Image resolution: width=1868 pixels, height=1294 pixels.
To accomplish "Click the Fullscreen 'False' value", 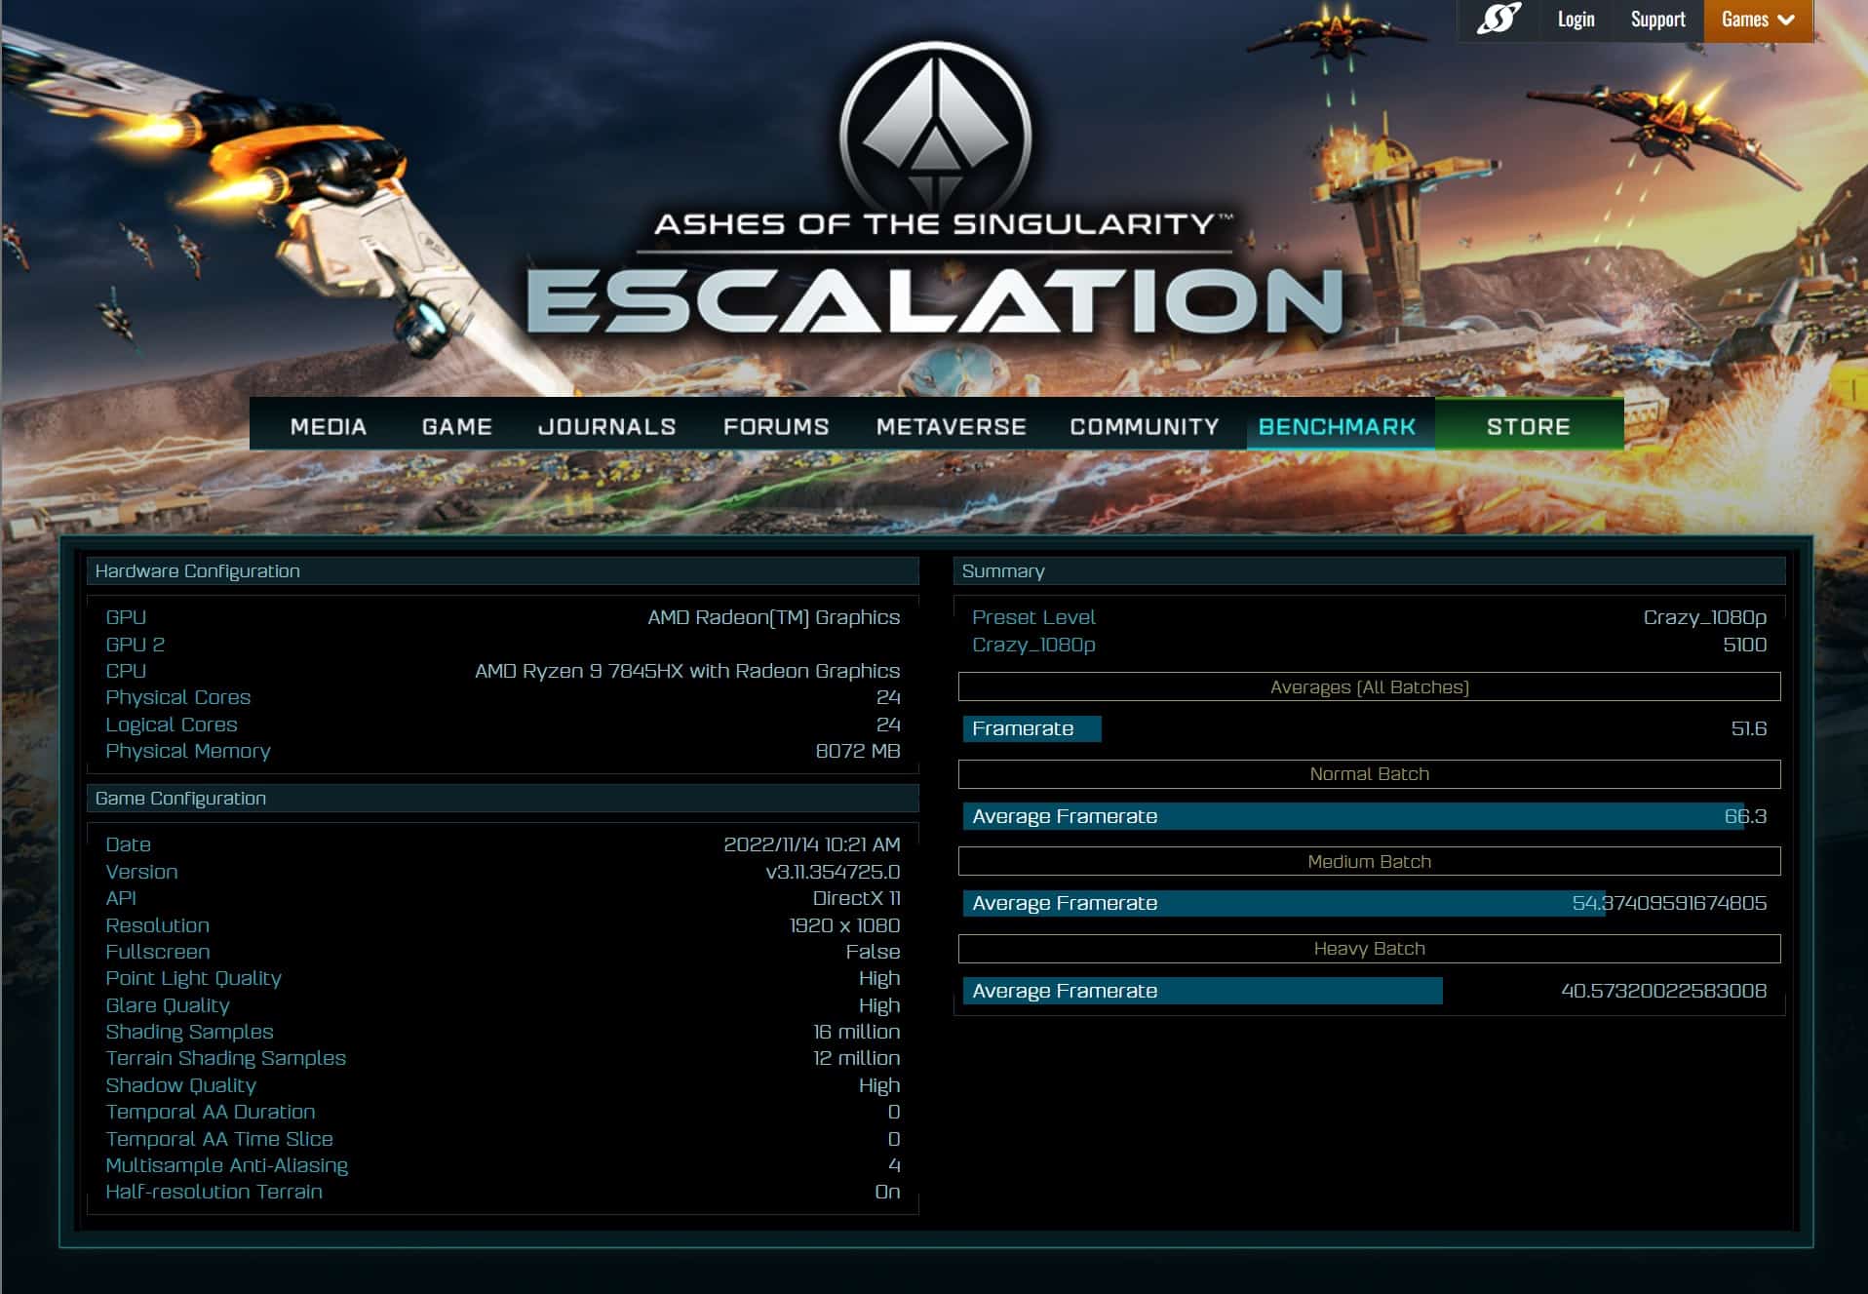I will [x=873, y=952].
